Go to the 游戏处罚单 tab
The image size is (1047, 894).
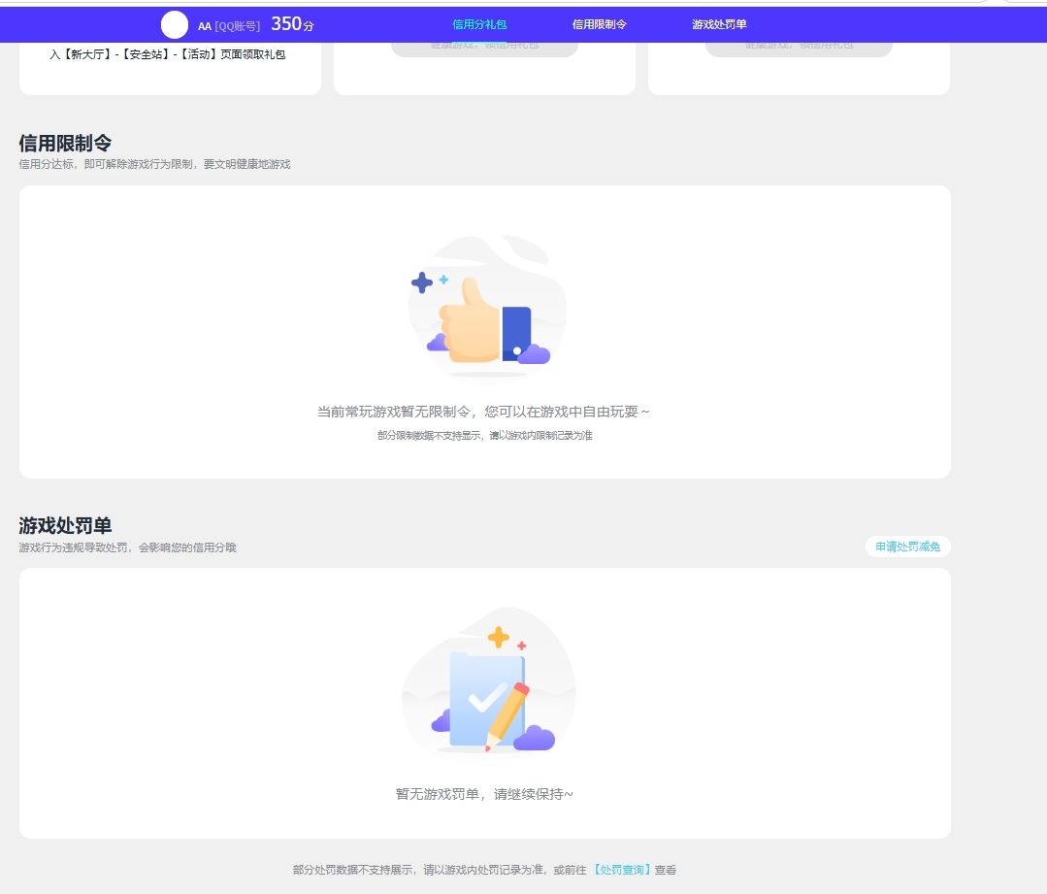point(719,24)
